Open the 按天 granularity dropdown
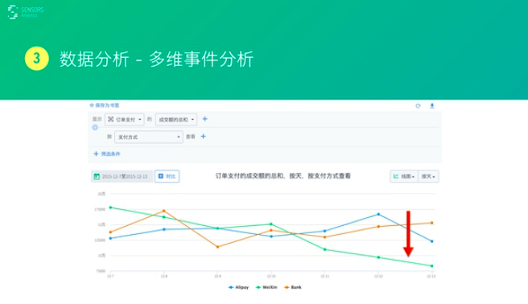 (428, 176)
